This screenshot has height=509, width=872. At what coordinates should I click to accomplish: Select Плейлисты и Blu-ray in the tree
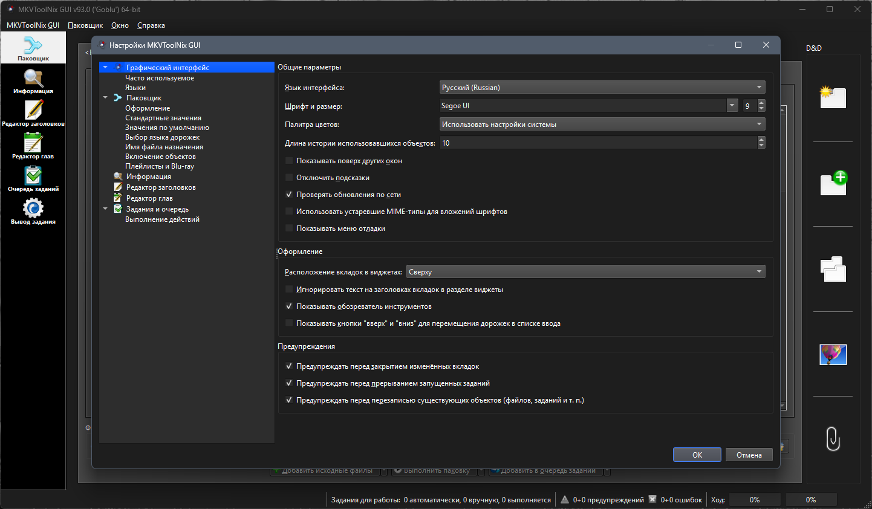160,166
